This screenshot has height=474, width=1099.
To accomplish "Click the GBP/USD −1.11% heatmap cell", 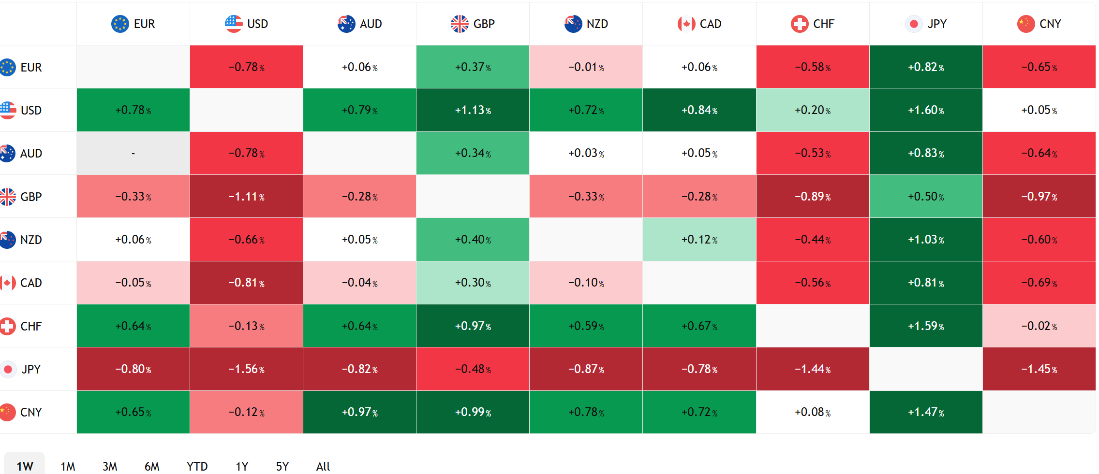I will (247, 197).
